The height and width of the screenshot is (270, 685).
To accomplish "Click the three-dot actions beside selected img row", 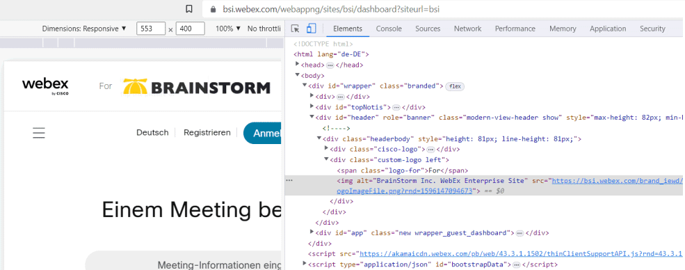I will click(x=289, y=180).
